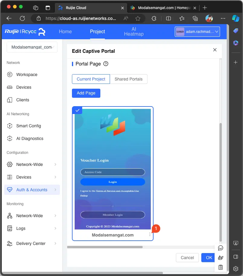The width and height of the screenshot is (243, 276).
Task: Open sidebar settings gear icon
Action: tap(235, 269)
